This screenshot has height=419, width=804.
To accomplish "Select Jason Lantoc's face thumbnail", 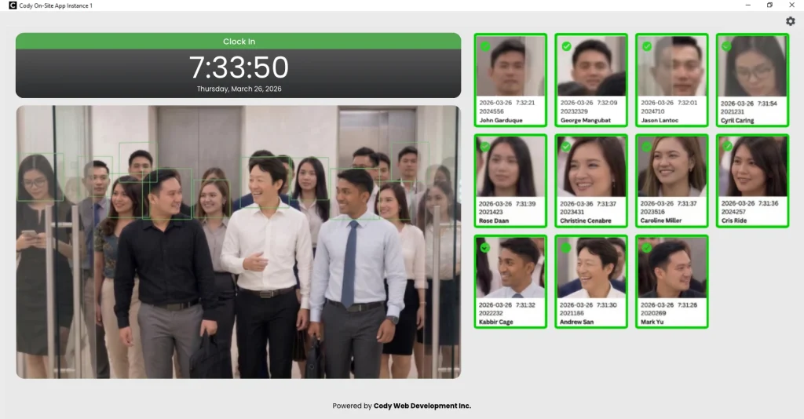I will 672,66.
